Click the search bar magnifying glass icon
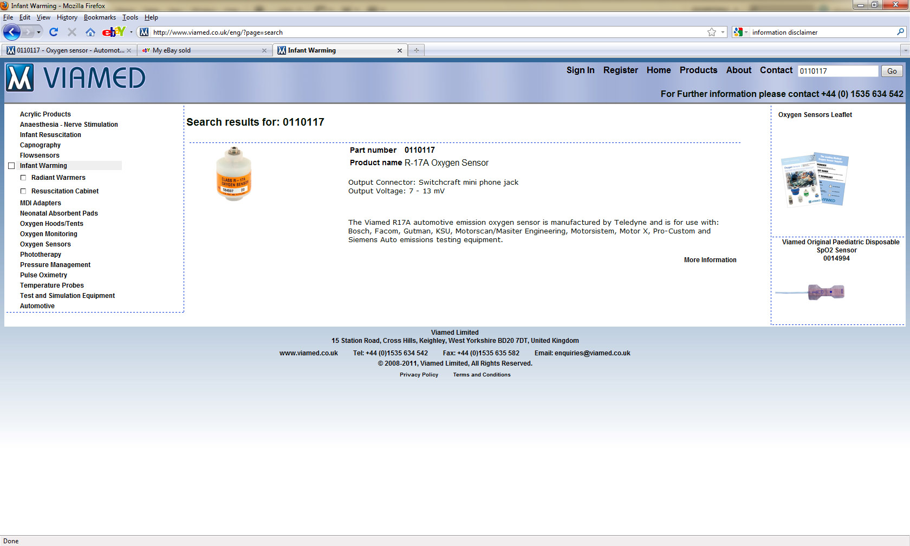910x546 pixels. [x=900, y=32]
